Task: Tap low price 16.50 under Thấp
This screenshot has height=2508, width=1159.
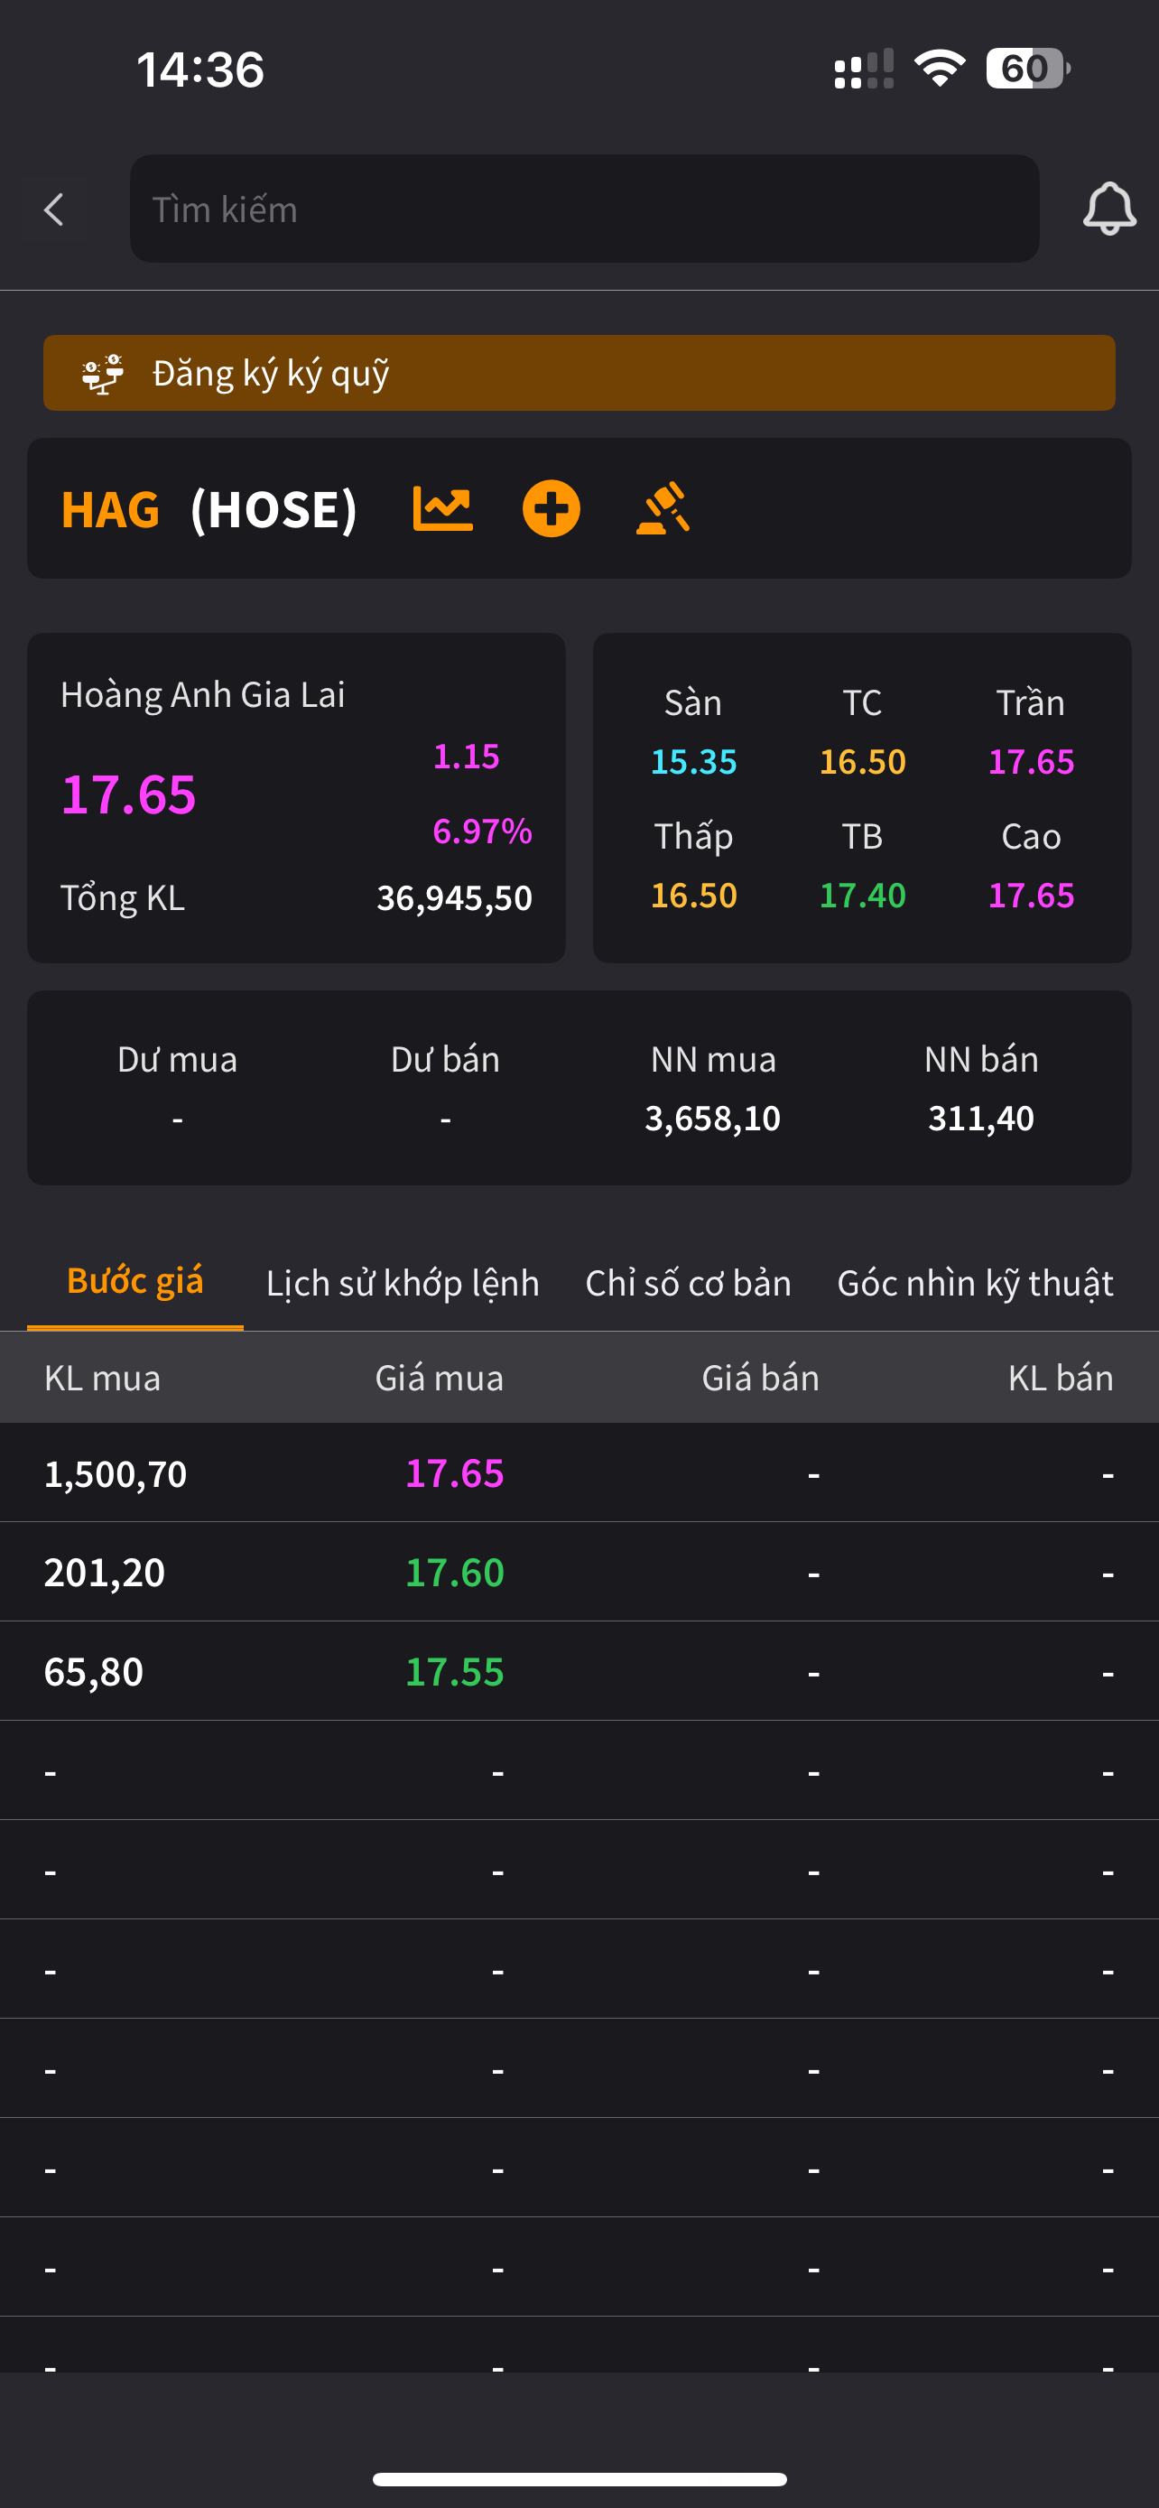Action: coord(694,895)
